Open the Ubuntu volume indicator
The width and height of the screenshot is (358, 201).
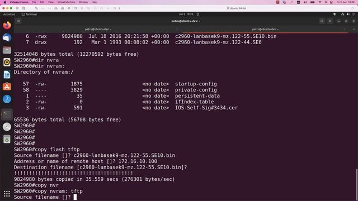tap(348, 14)
